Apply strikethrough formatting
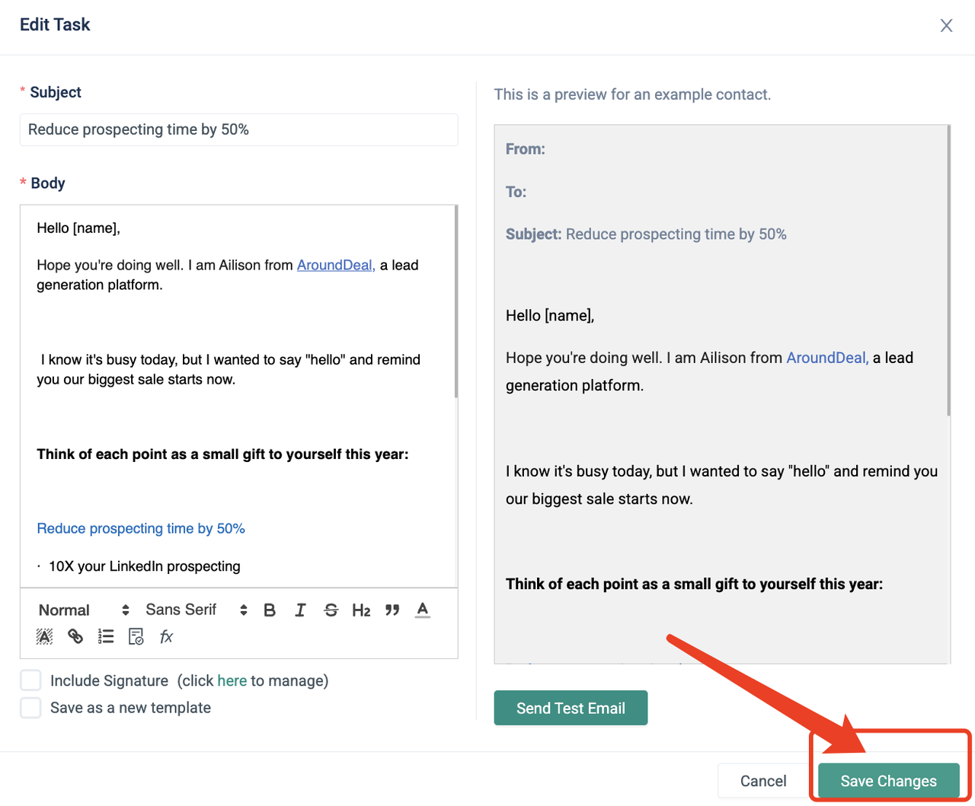Image resolution: width=975 pixels, height=806 pixels. click(x=331, y=610)
